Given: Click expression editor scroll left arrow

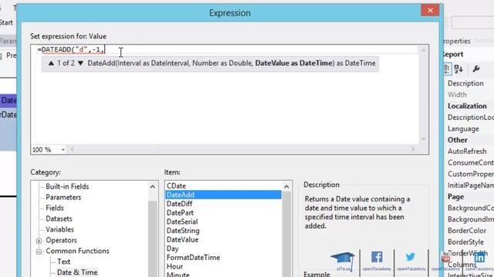Looking at the screenshot, I should tap(72, 150).
